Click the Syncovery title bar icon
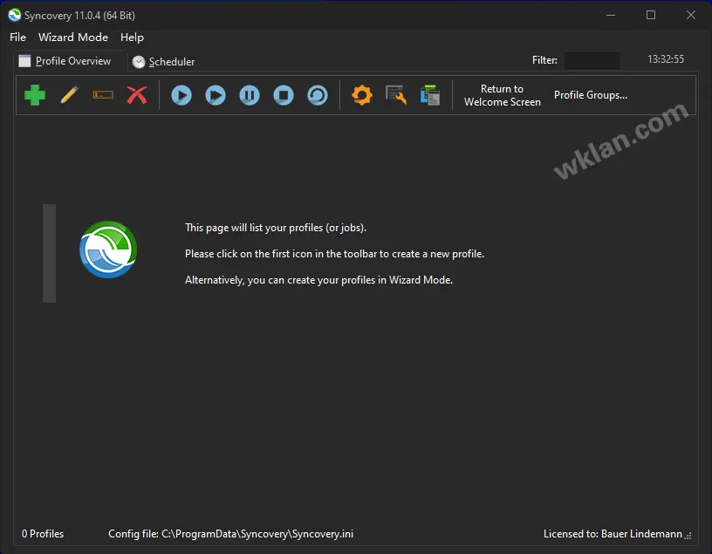 15,15
